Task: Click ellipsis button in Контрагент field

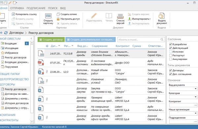Action: click(196, 105)
